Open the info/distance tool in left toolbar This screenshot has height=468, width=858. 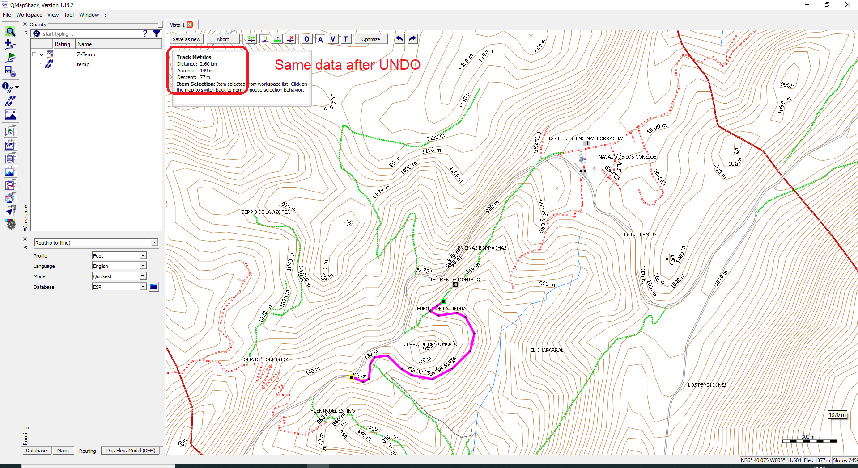tap(8, 87)
